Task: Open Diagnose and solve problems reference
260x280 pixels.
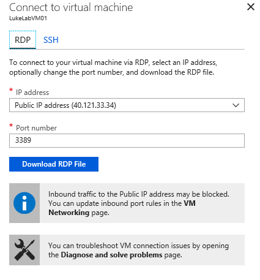Action: pos(111,255)
